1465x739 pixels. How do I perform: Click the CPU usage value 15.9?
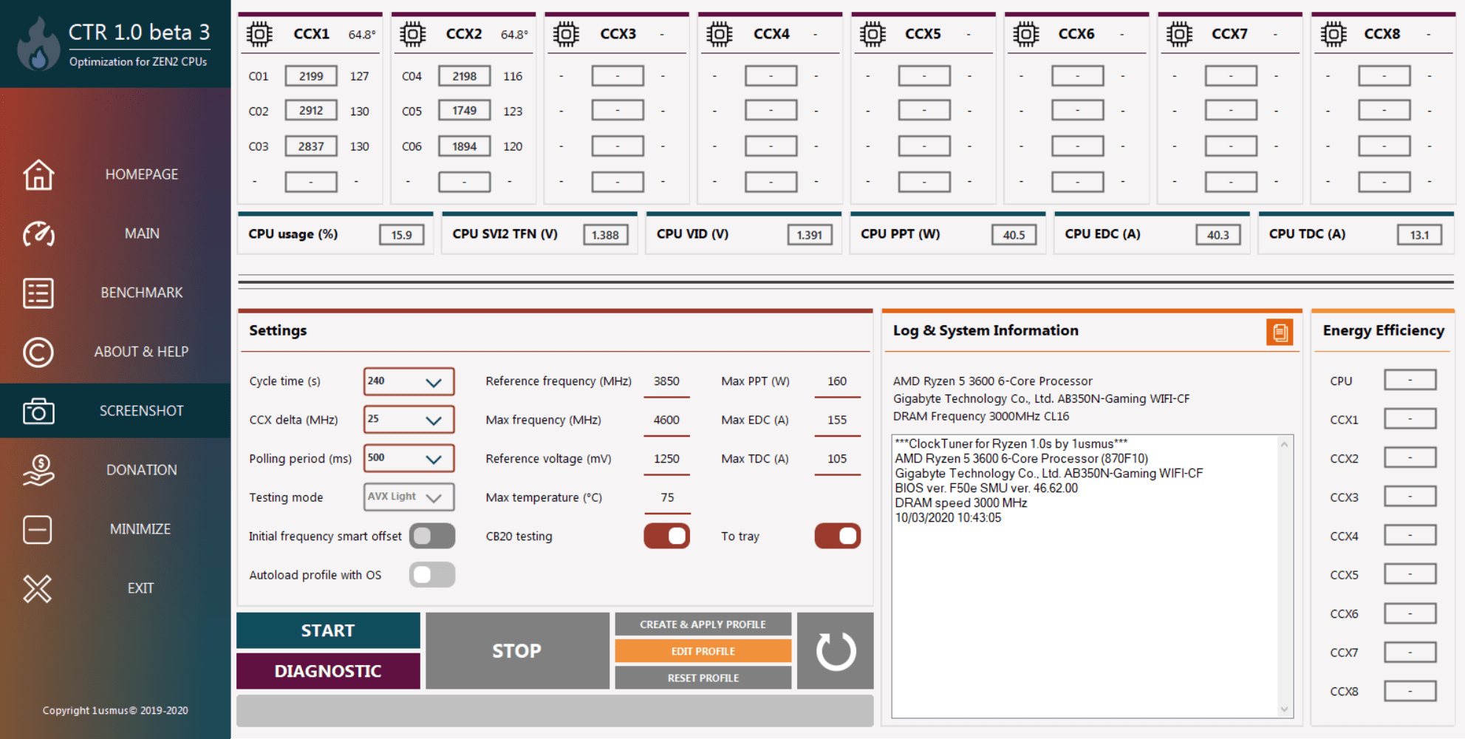click(402, 235)
